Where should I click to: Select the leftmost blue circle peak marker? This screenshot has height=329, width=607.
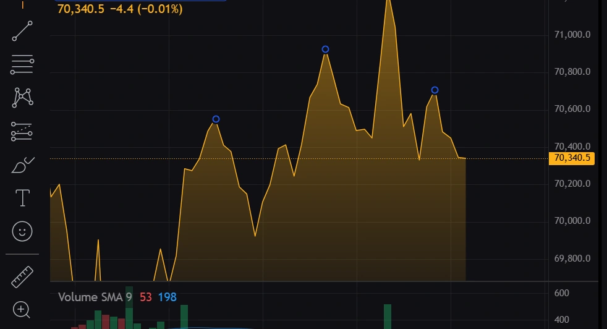click(216, 119)
